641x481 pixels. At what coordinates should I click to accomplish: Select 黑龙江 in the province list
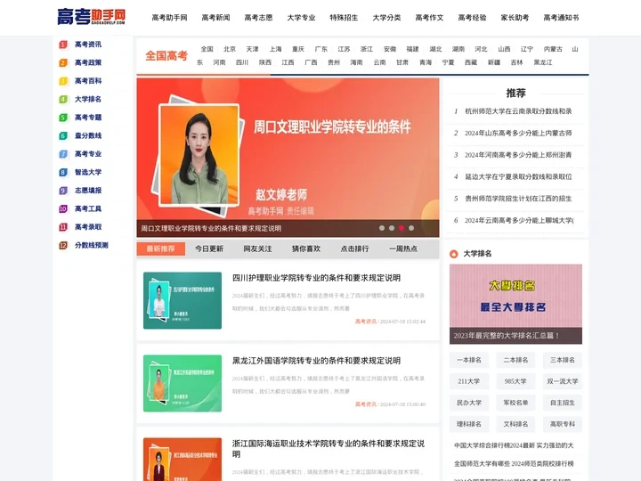point(543,62)
